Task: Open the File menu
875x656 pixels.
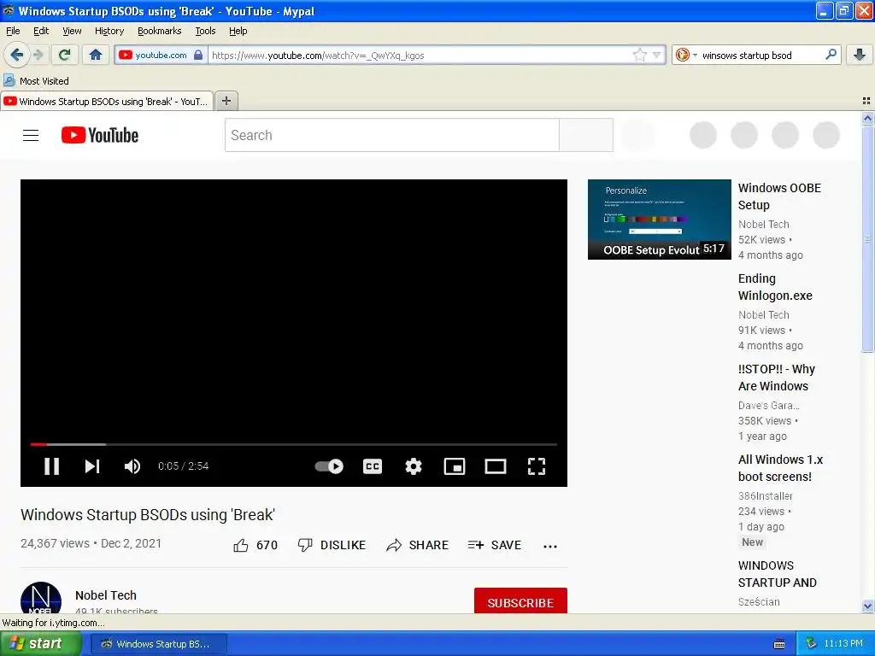Action: tap(13, 31)
